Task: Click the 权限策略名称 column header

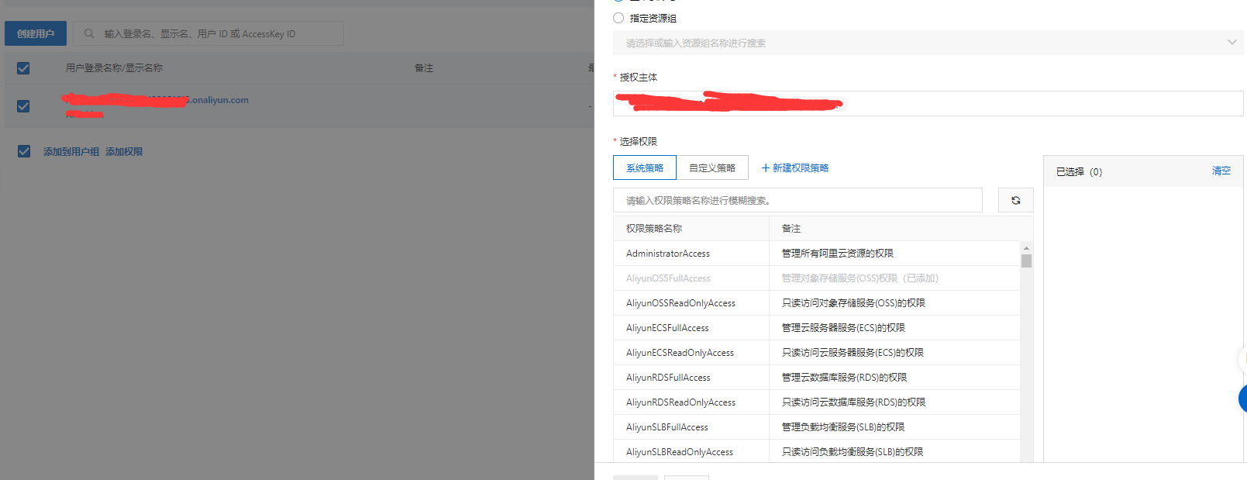Action: [654, 229]
